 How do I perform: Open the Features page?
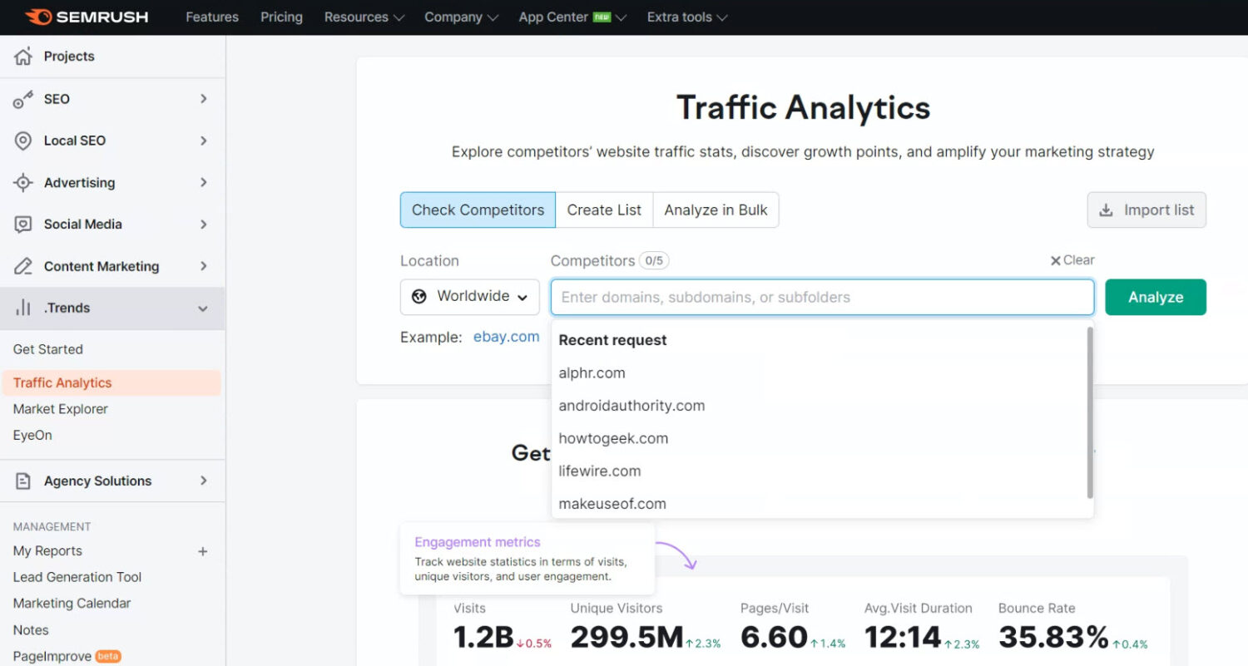click(212, 17)
